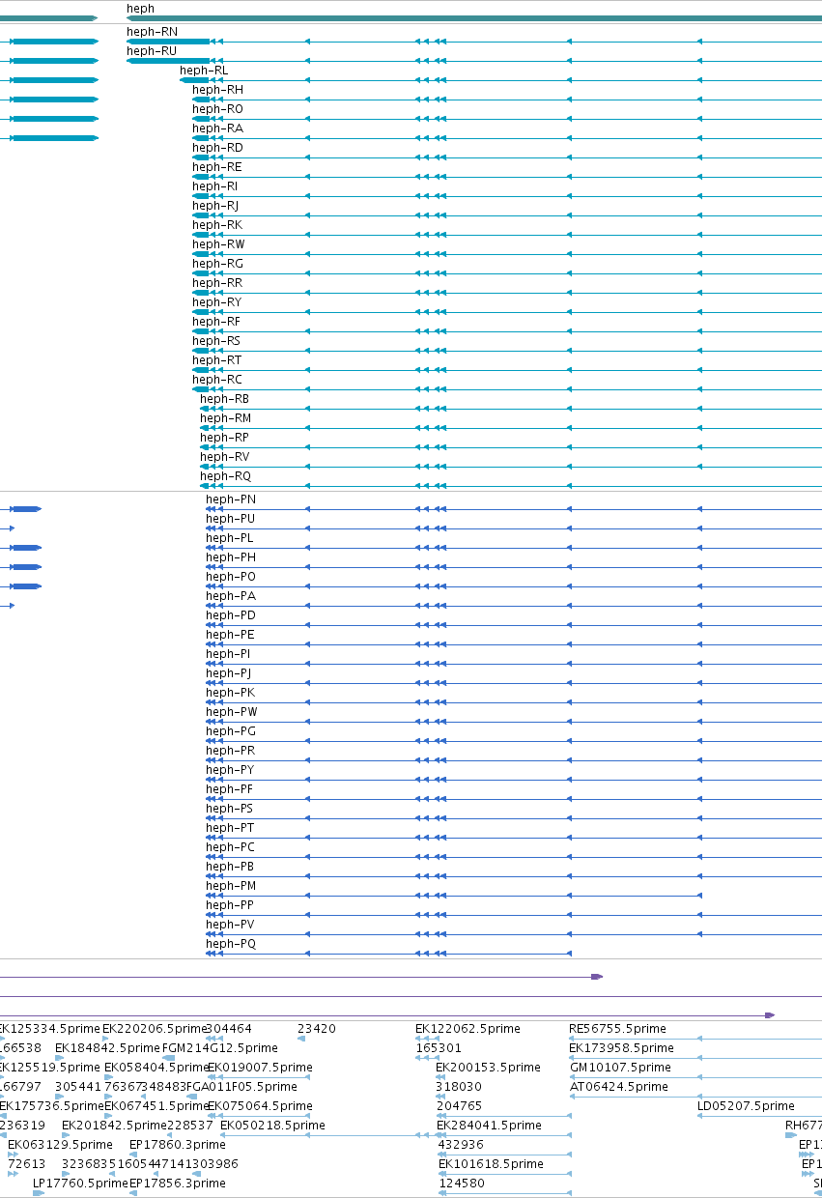The image size is (822, 1198).
Task: Open the heph-RL transcript label
Action: (204, 71)
